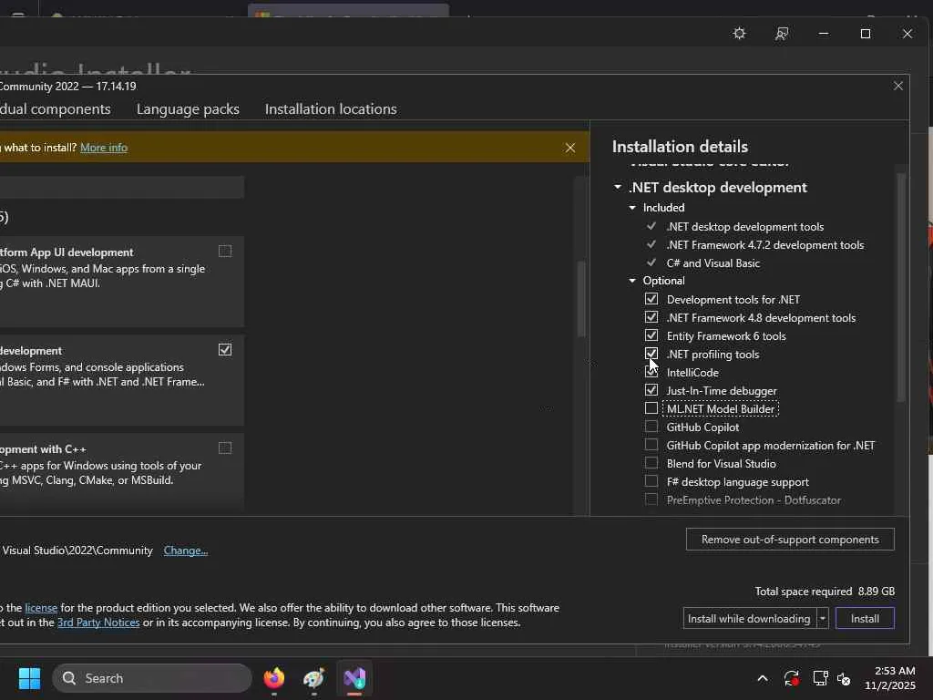
Task: Collapse the .NET desktop development section
Action: click(618, 187)
